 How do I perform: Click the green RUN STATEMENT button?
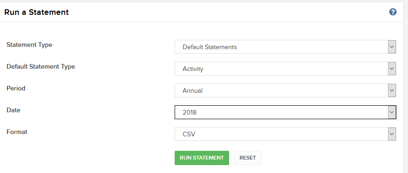point(202,158)
